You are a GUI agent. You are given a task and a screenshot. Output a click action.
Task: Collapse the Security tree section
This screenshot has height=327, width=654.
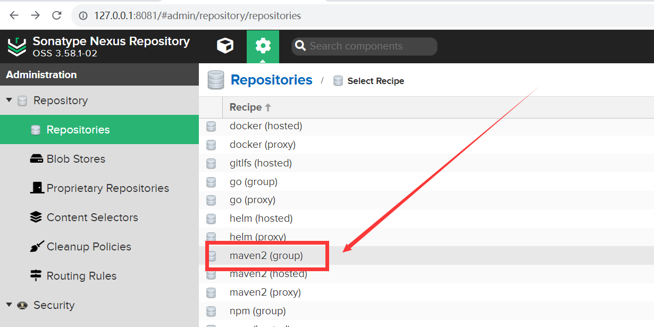[9, 305]
